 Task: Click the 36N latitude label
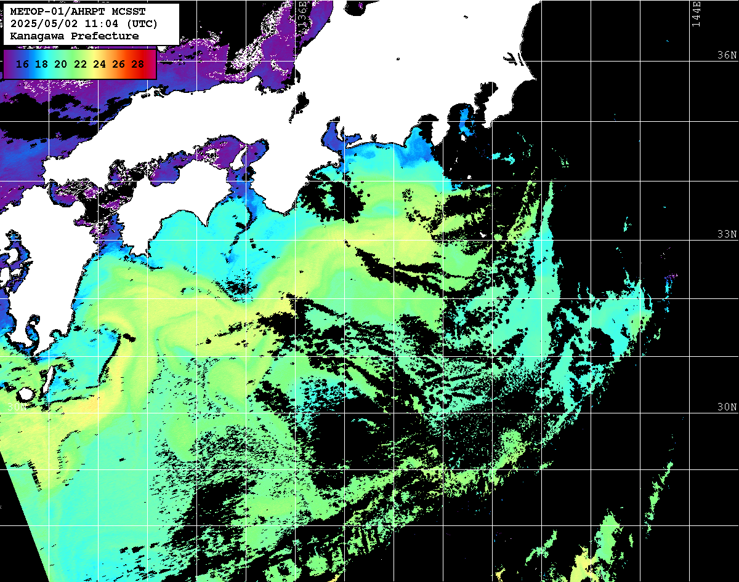(727, 55)
